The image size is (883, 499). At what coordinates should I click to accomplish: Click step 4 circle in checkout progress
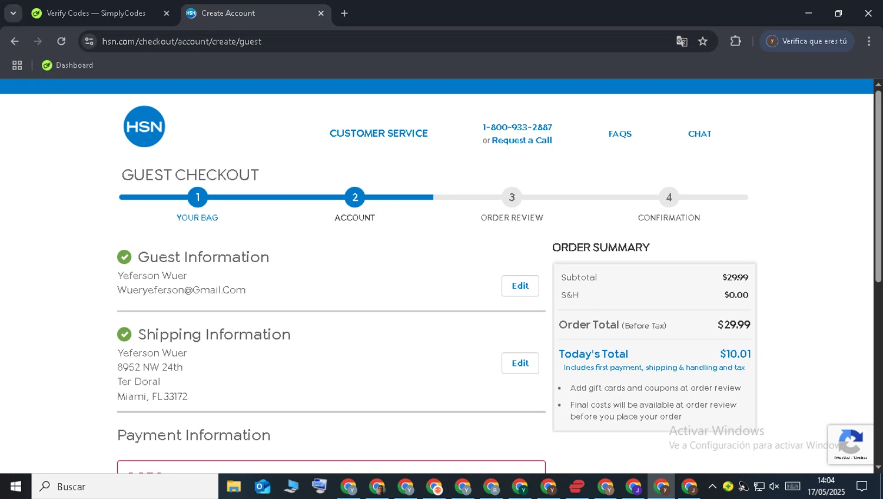[669, 197]
